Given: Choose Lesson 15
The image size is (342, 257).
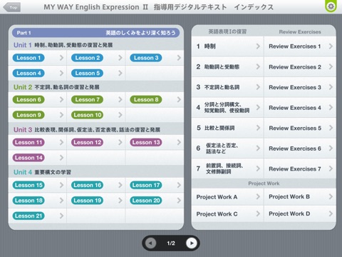Looking at the screenshot, I should tap(28, 185).
